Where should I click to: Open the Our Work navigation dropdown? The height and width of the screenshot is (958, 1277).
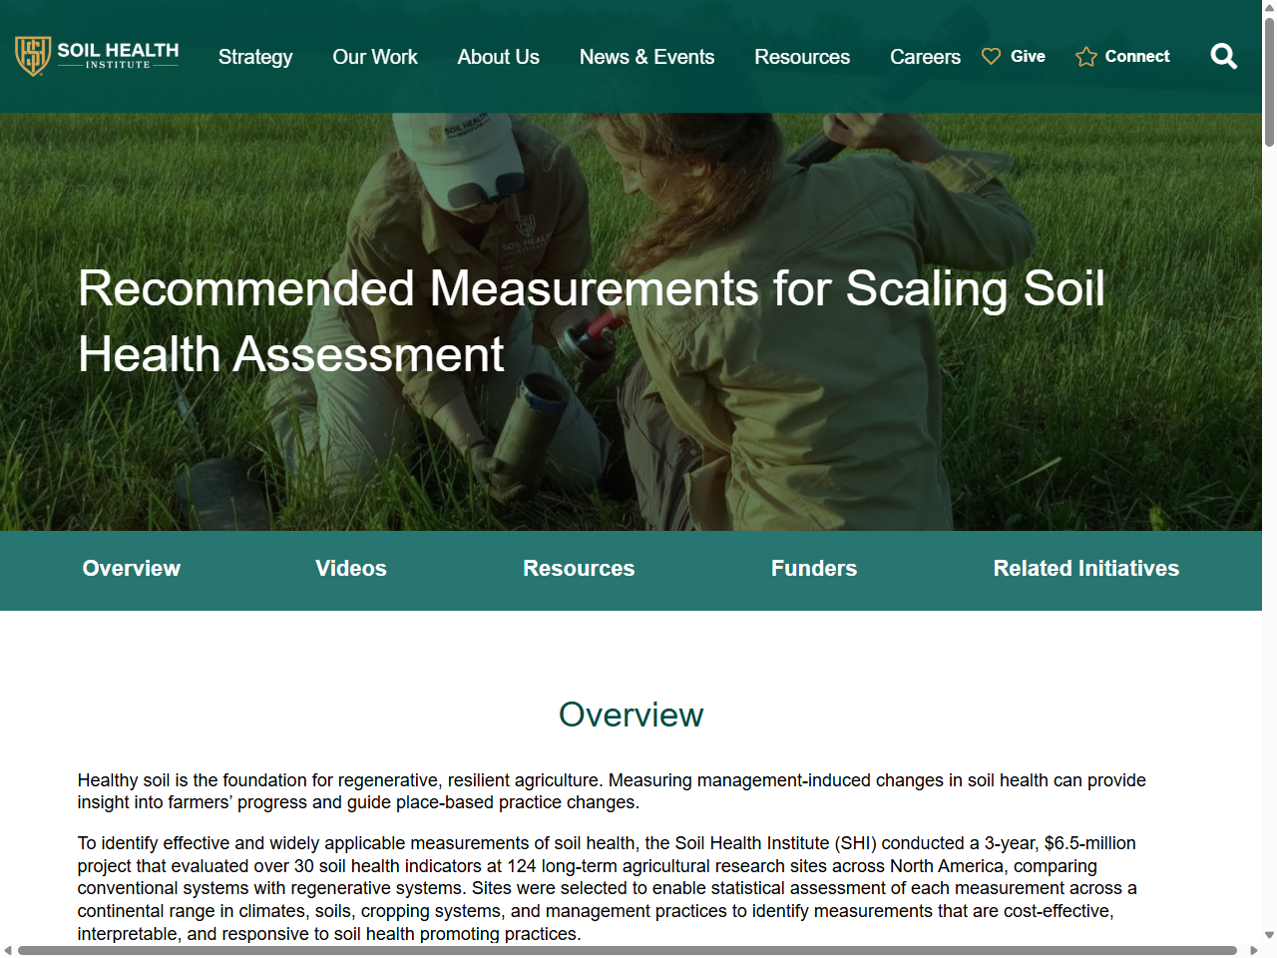(x=374, y=57)
